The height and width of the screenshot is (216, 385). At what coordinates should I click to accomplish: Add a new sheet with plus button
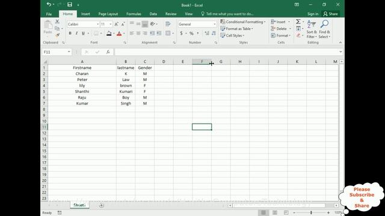click(102, 205)
